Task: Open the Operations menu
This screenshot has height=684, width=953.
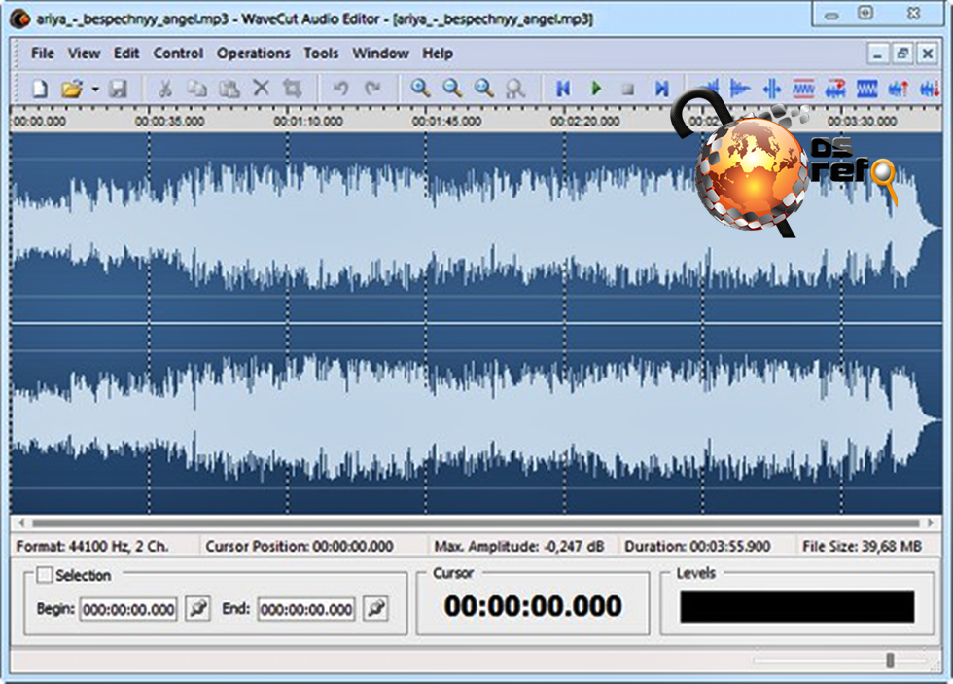Action: point(254,54)
